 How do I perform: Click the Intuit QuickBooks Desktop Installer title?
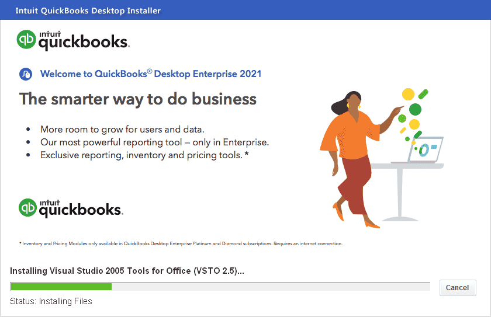click(x=88, y=11)
